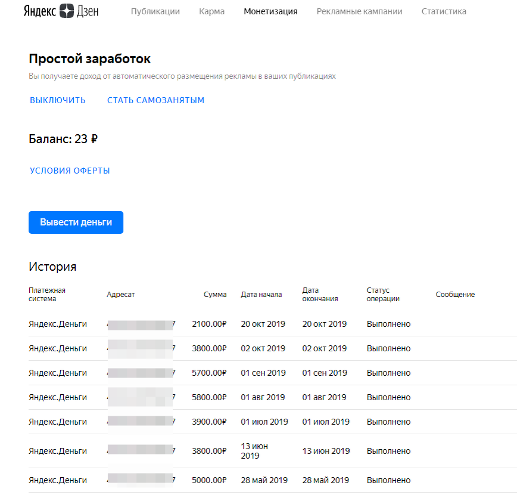The image size is (517, 501).
Task: Click start date 28 май 2019
Action: 264,480
